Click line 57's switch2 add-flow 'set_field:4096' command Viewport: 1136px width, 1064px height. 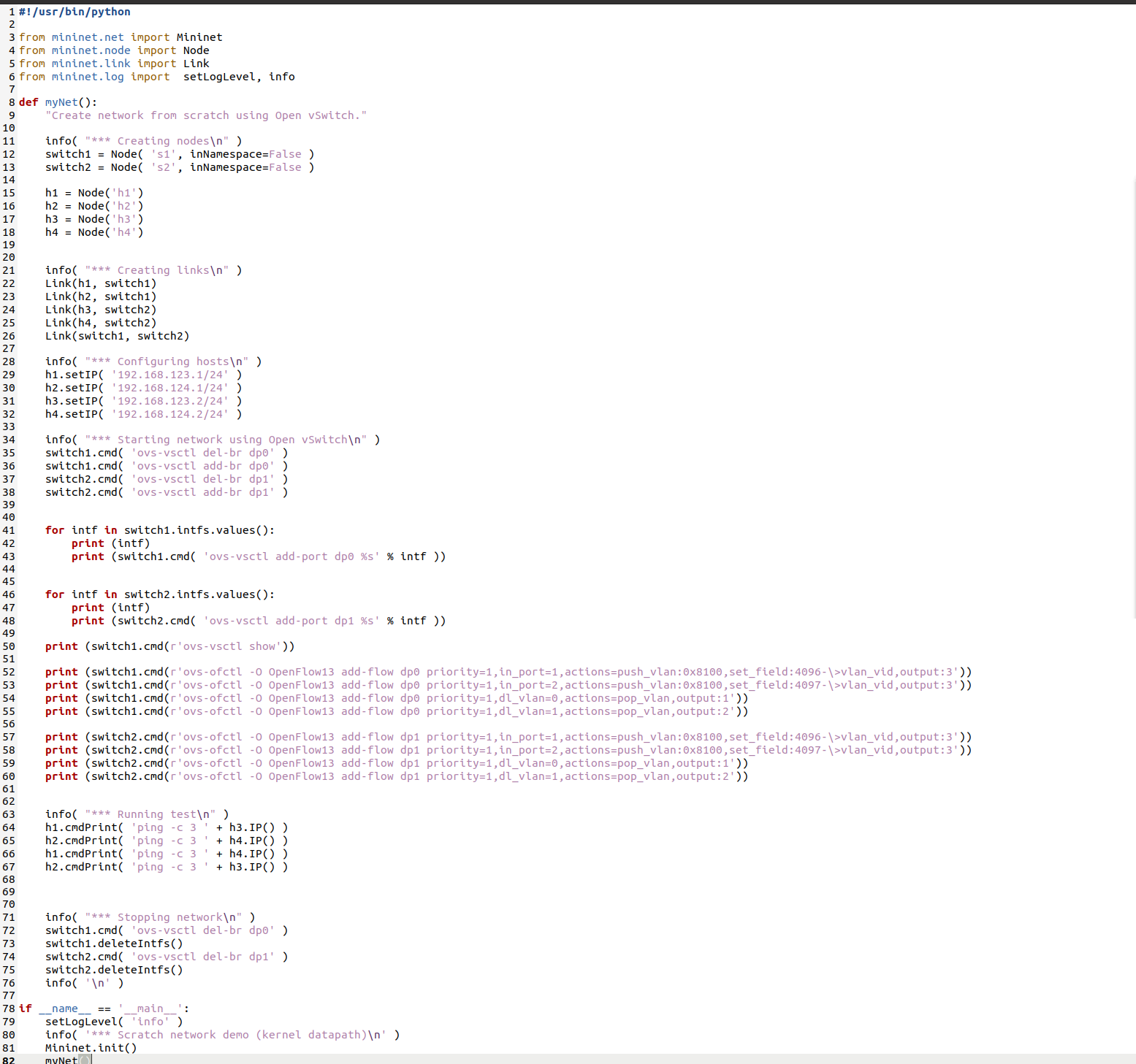point(508,737)
